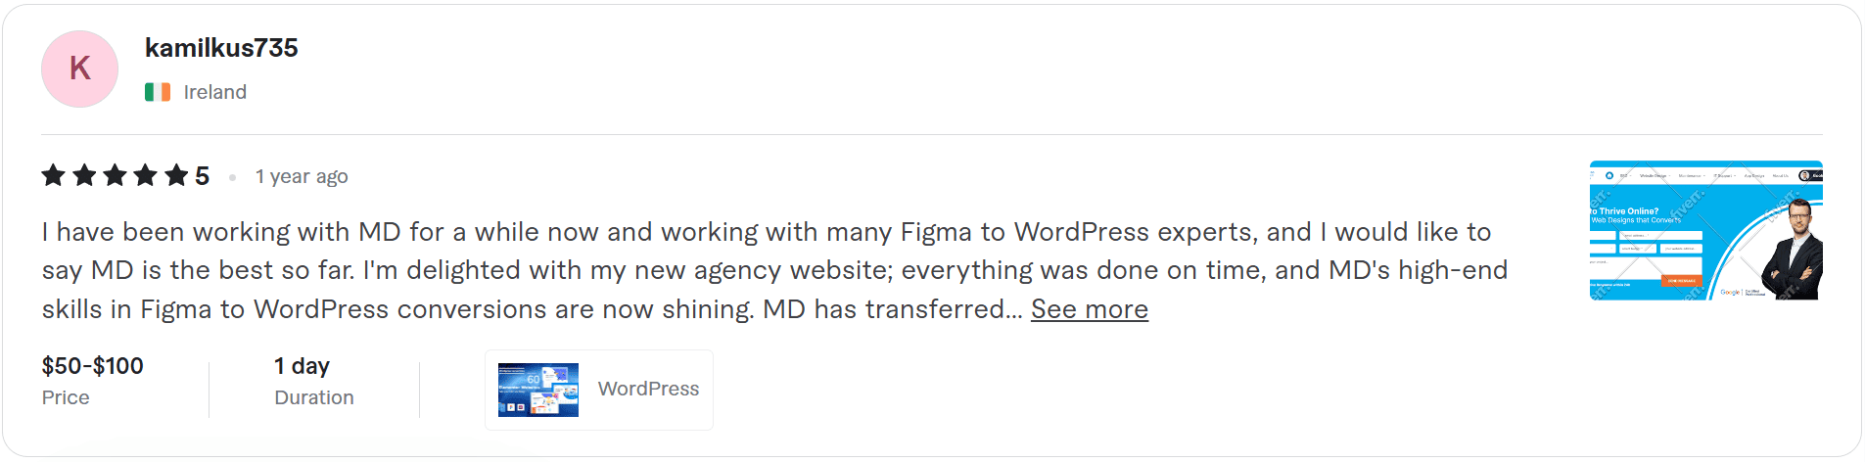This screenshot has height=462, width=1865.
Task: Click the pink K avatar circle
Action: (79, 69)
